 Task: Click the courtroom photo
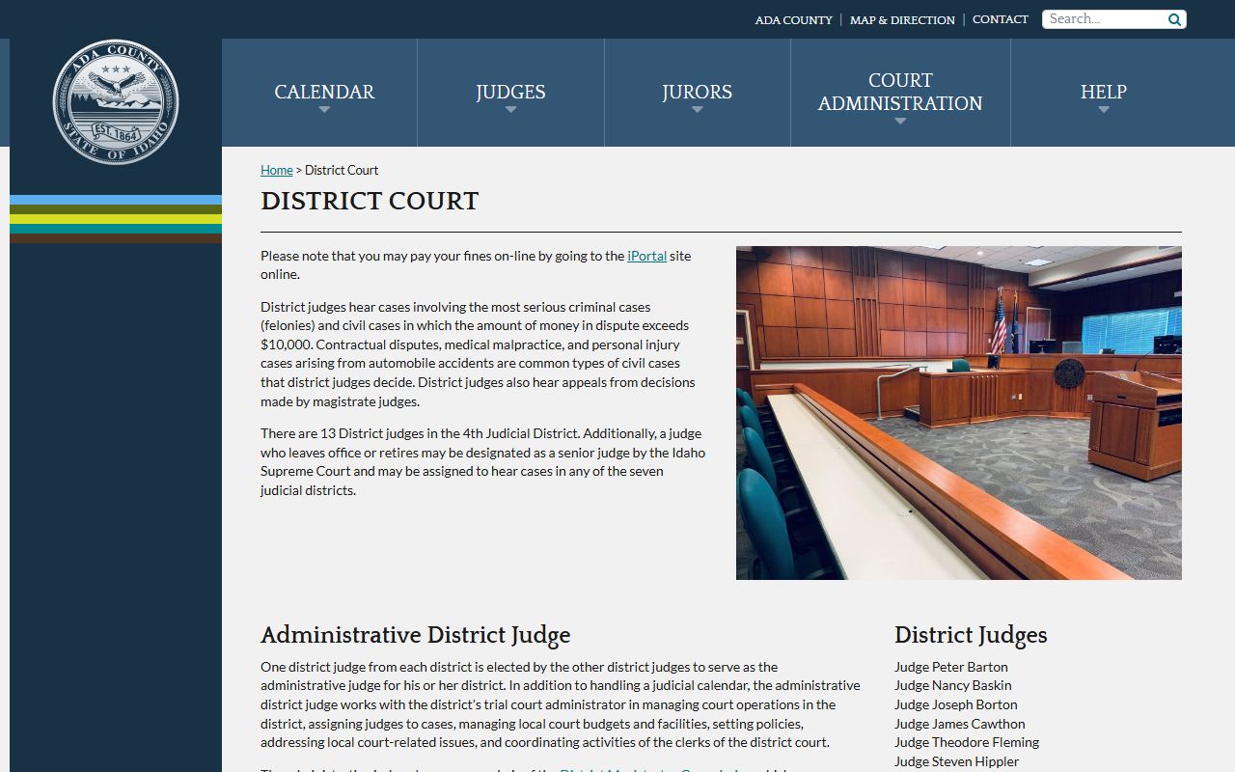click(959, 413)
